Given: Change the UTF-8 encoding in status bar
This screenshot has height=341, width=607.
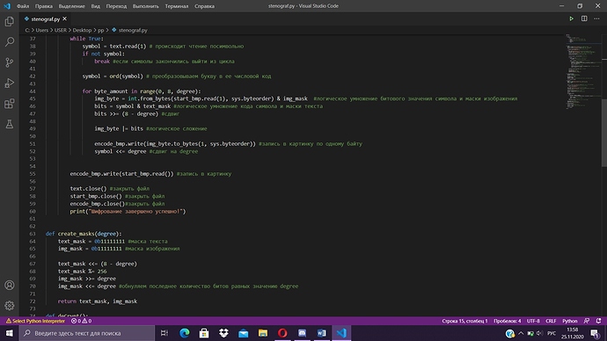Looking at the screenshot, I should coord(533,321).
